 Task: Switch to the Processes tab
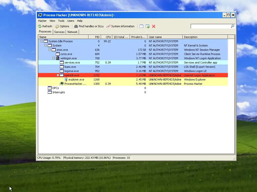tap(45, 31)
